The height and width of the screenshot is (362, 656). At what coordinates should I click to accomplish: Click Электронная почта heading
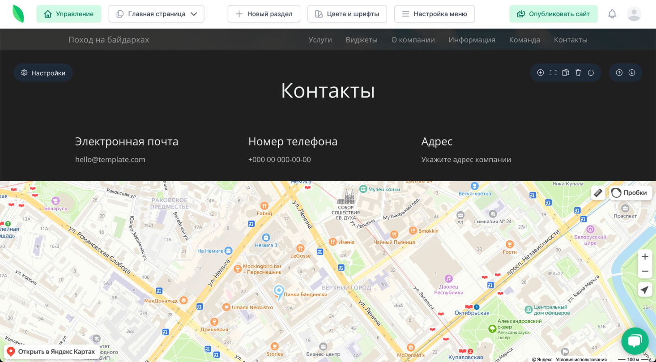pyautogui.click(x=127, y=141)
